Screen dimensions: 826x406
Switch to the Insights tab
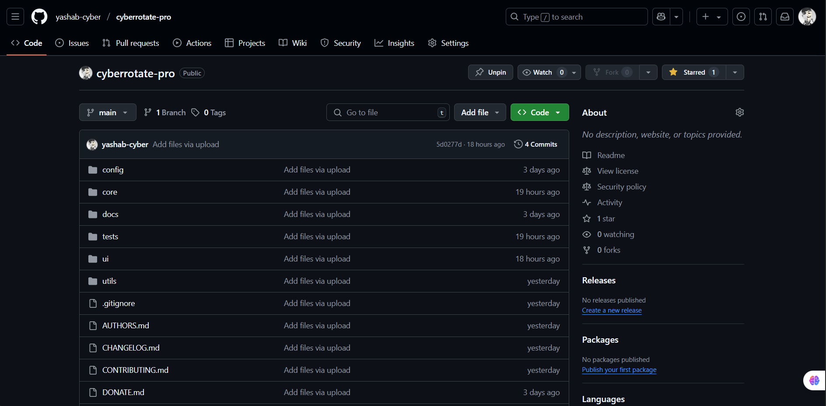click(394, 43)
